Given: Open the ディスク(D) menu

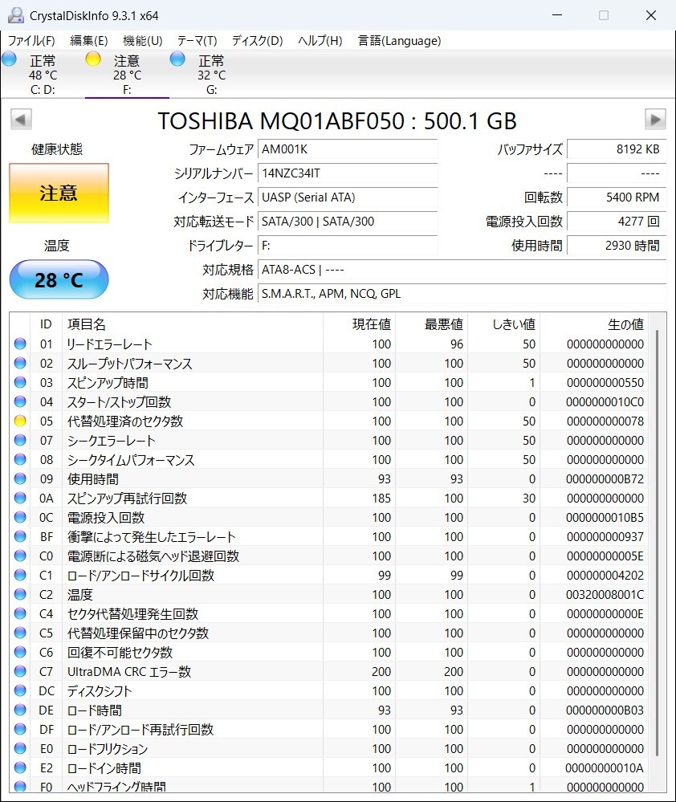Looking at the screenshot, I should 257,40.
